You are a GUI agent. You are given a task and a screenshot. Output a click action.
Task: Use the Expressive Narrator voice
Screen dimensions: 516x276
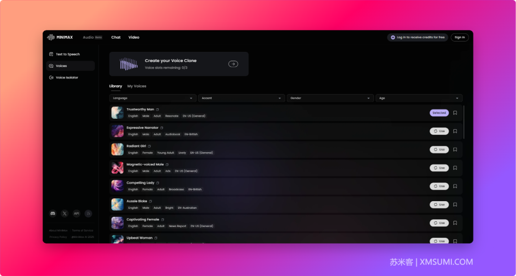pyautogui.click(x=439, y=131)
